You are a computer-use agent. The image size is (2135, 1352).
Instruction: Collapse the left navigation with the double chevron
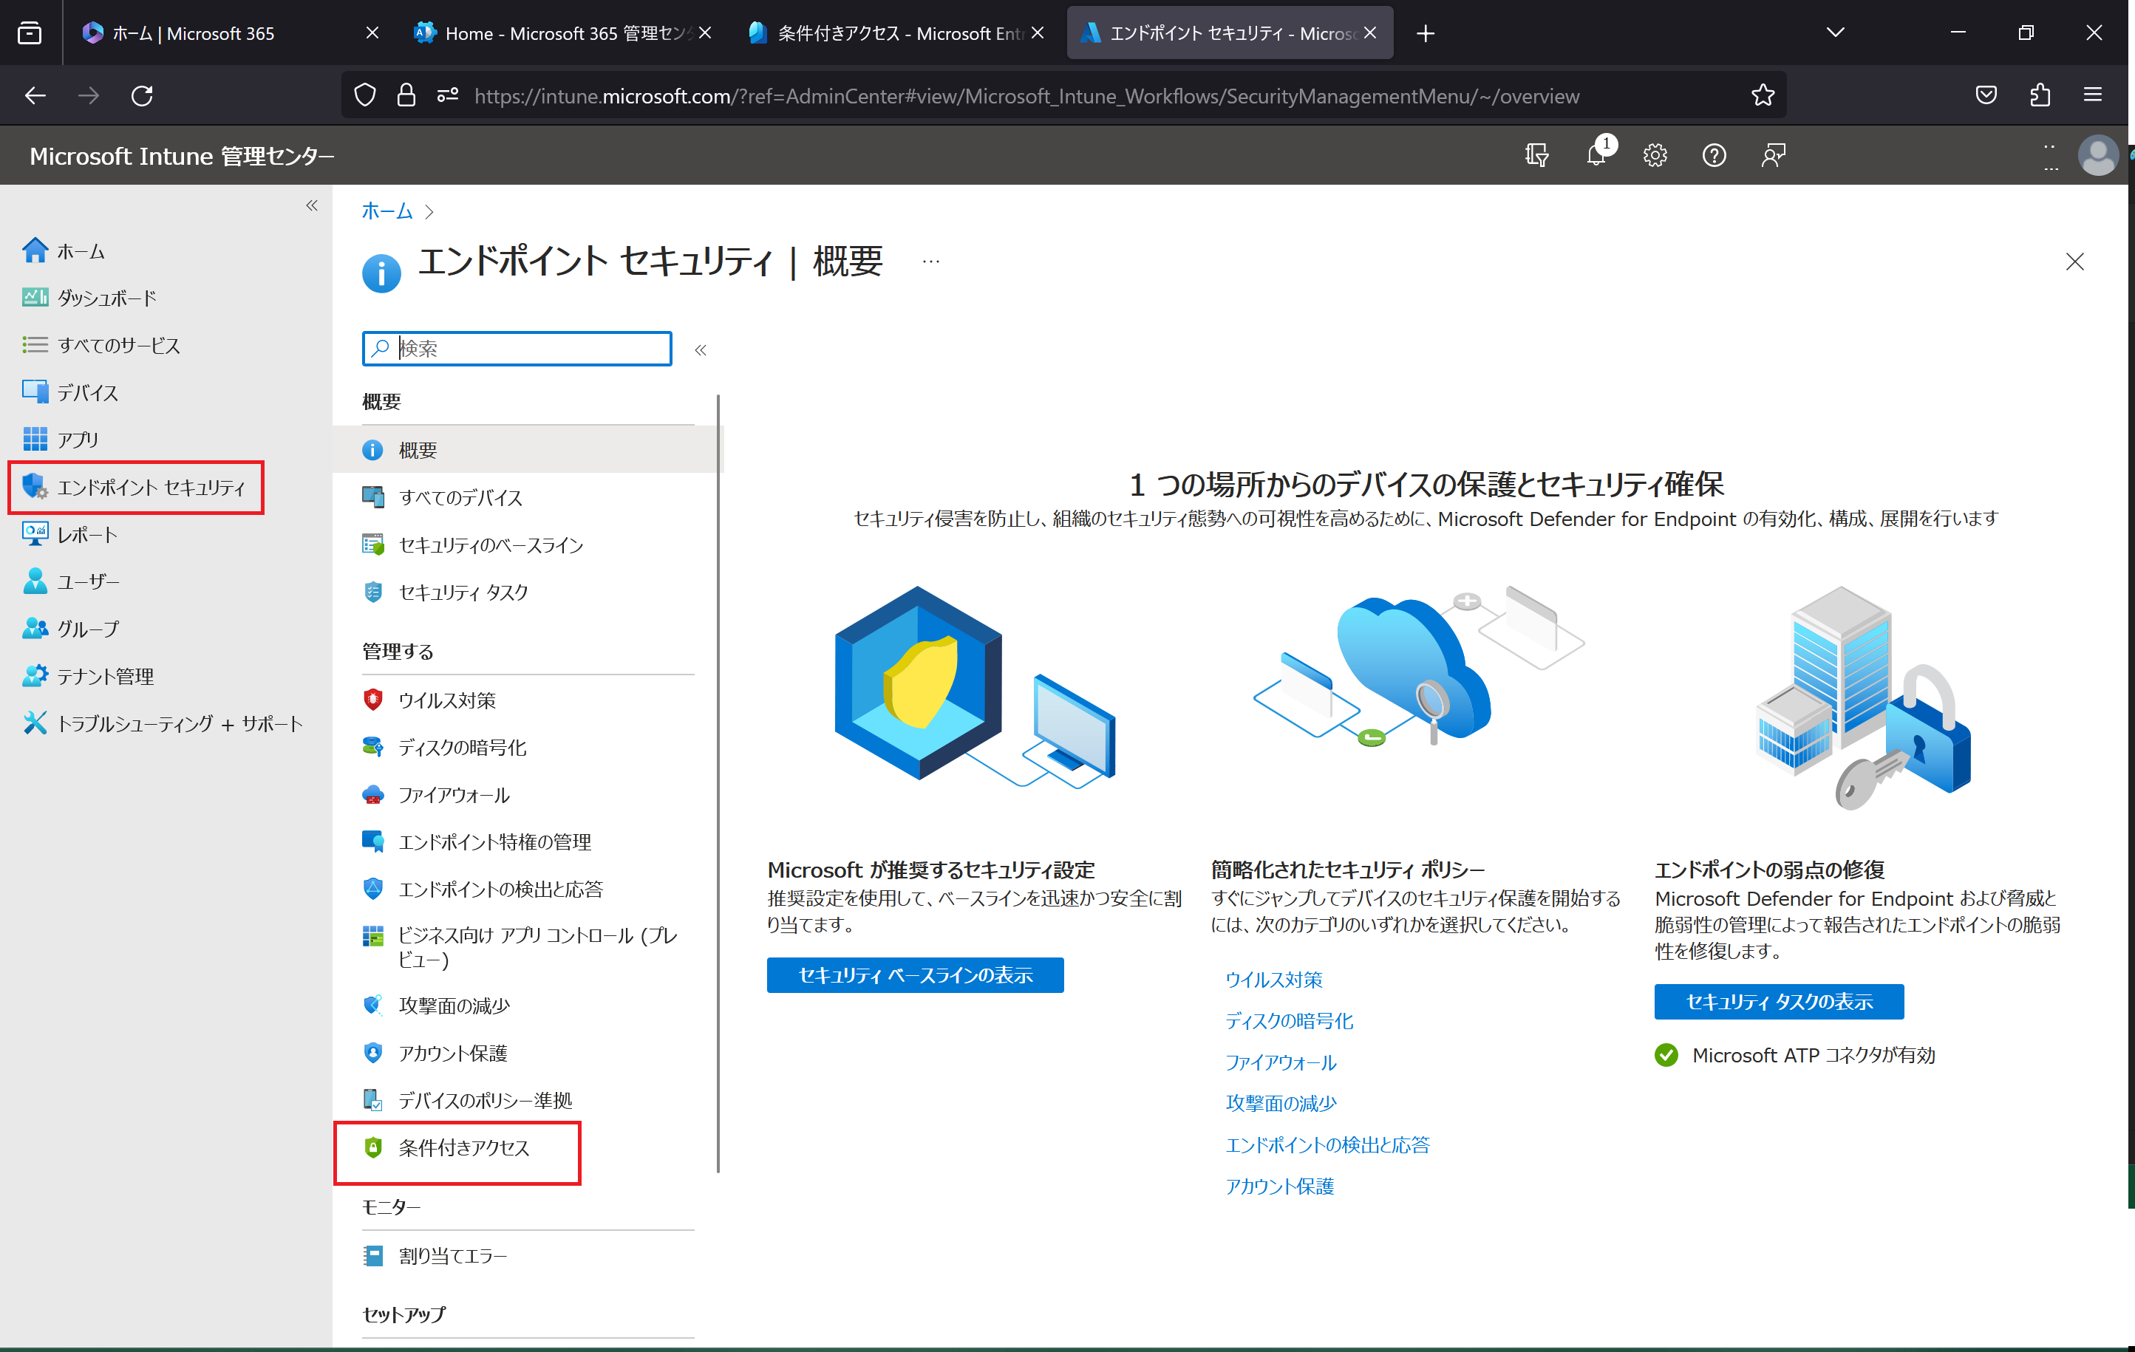(311, 205)
